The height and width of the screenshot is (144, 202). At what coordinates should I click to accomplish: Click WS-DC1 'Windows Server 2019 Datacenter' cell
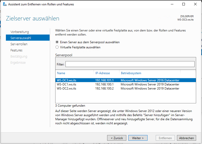150,84
